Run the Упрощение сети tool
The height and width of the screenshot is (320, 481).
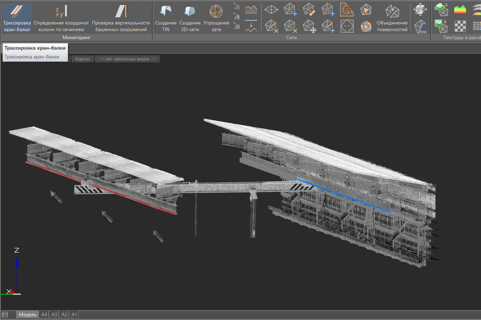[x=216, y=18]
